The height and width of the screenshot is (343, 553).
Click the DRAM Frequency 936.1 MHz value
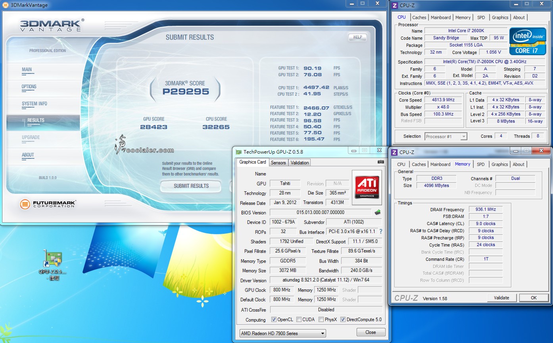[486, 209]
